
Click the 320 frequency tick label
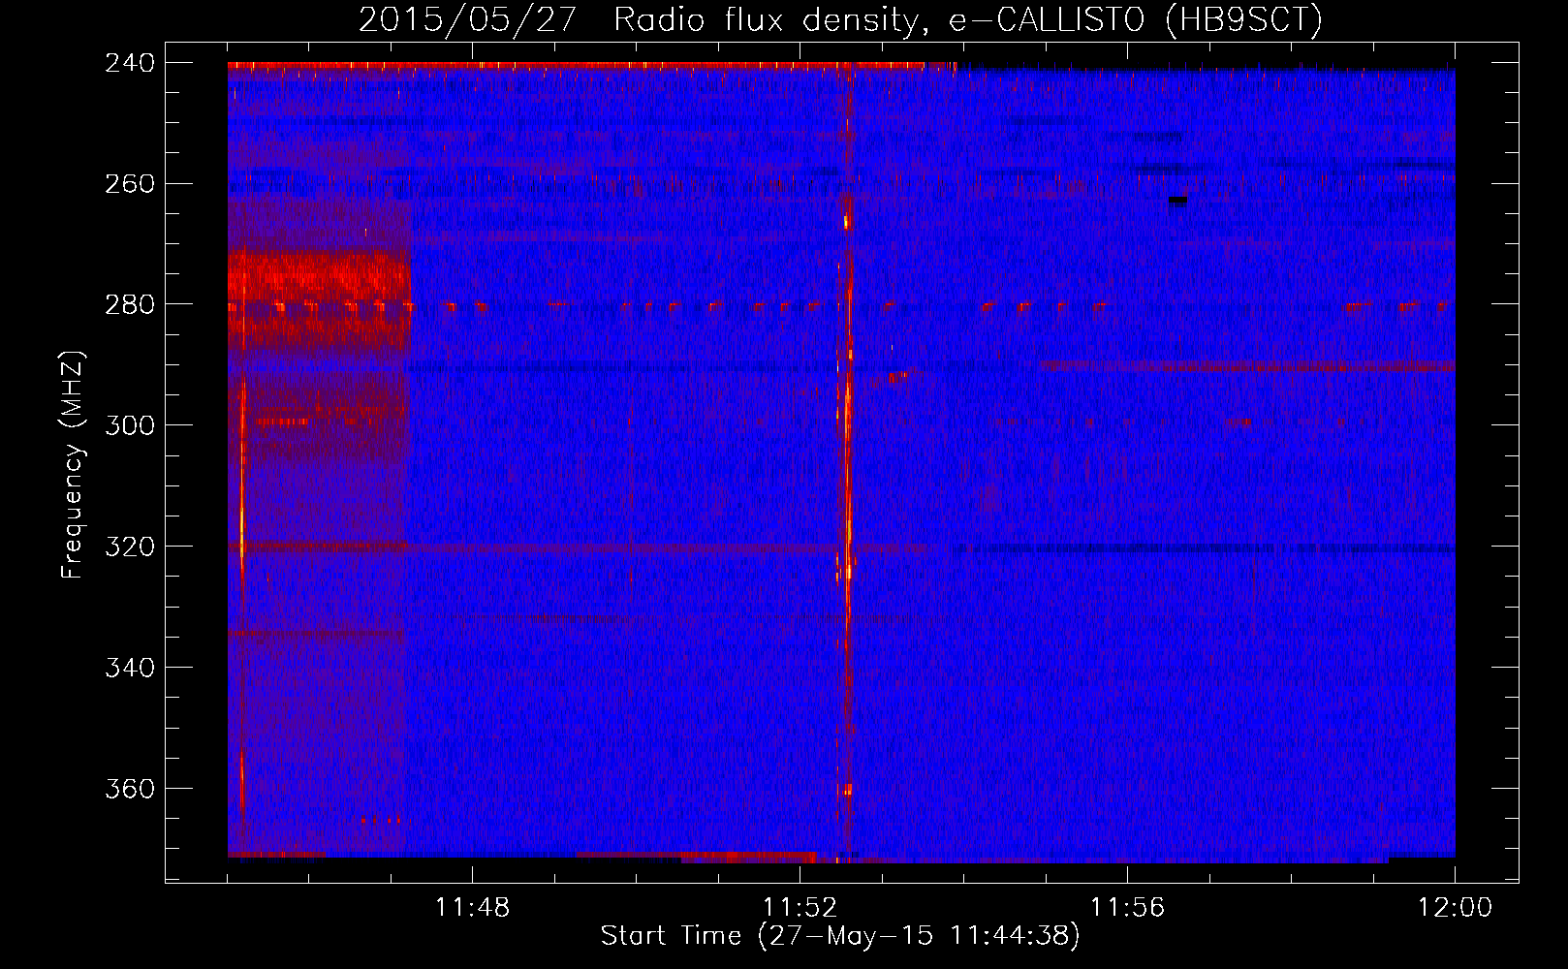coord(130,547)
